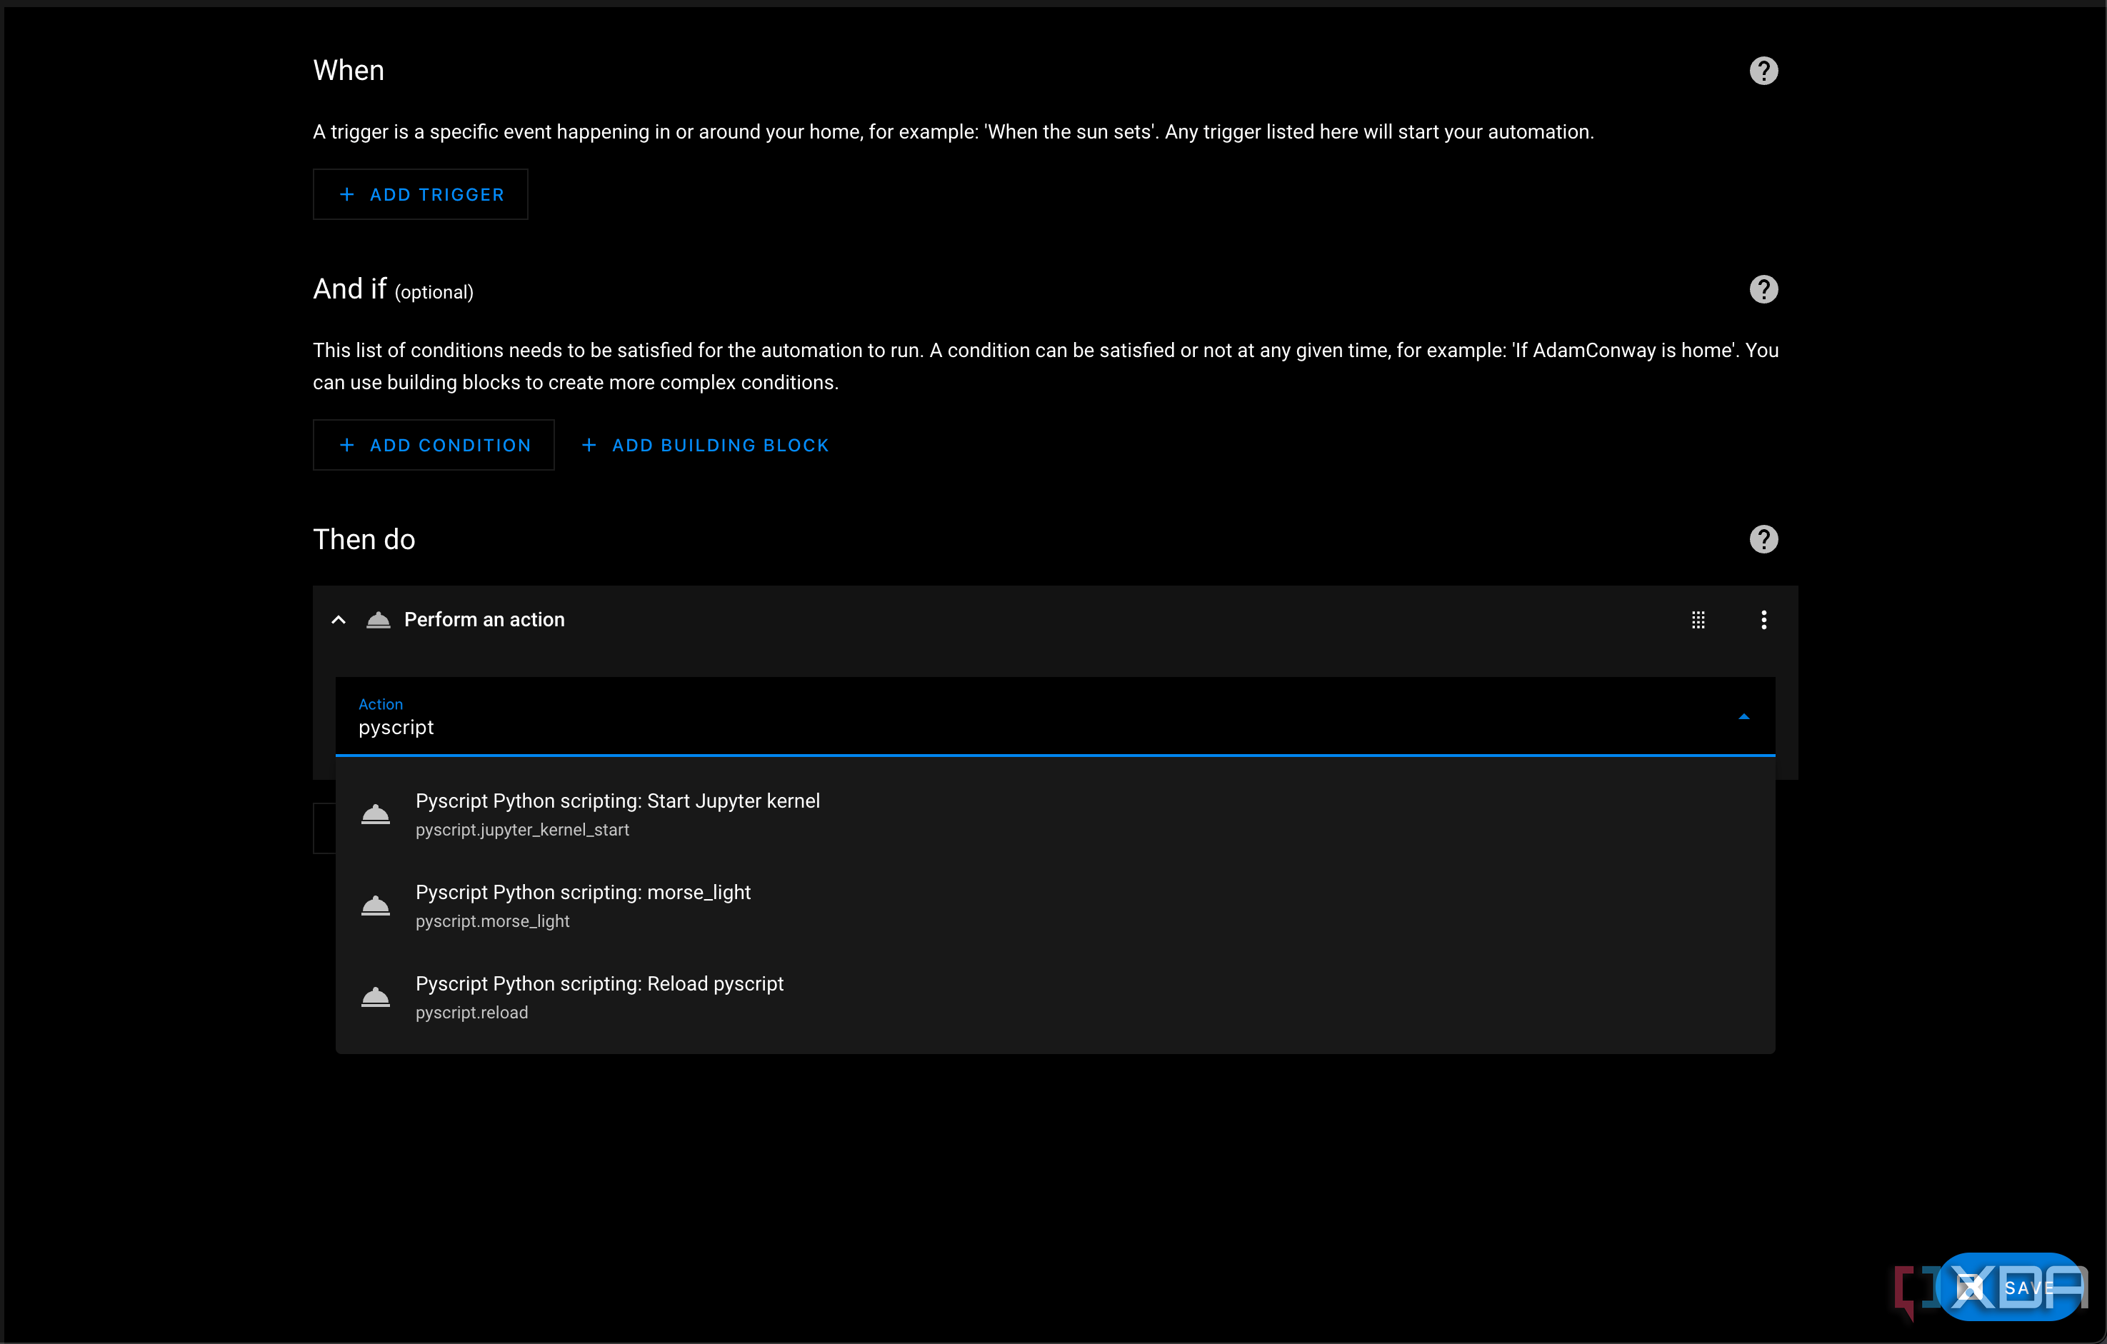Click the action drag handle grid icon
Screen dimensions: 2107x1344
point(1698,619)
